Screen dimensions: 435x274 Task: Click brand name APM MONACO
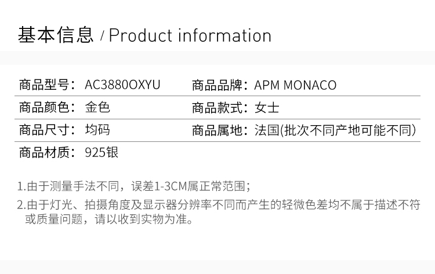pyautogui.click(x=295, y=85)
